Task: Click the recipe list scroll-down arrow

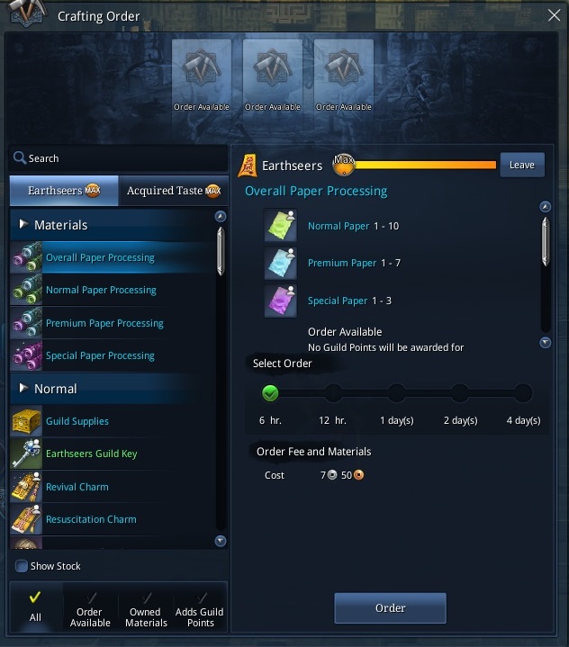Action: [x=221, y=541]
